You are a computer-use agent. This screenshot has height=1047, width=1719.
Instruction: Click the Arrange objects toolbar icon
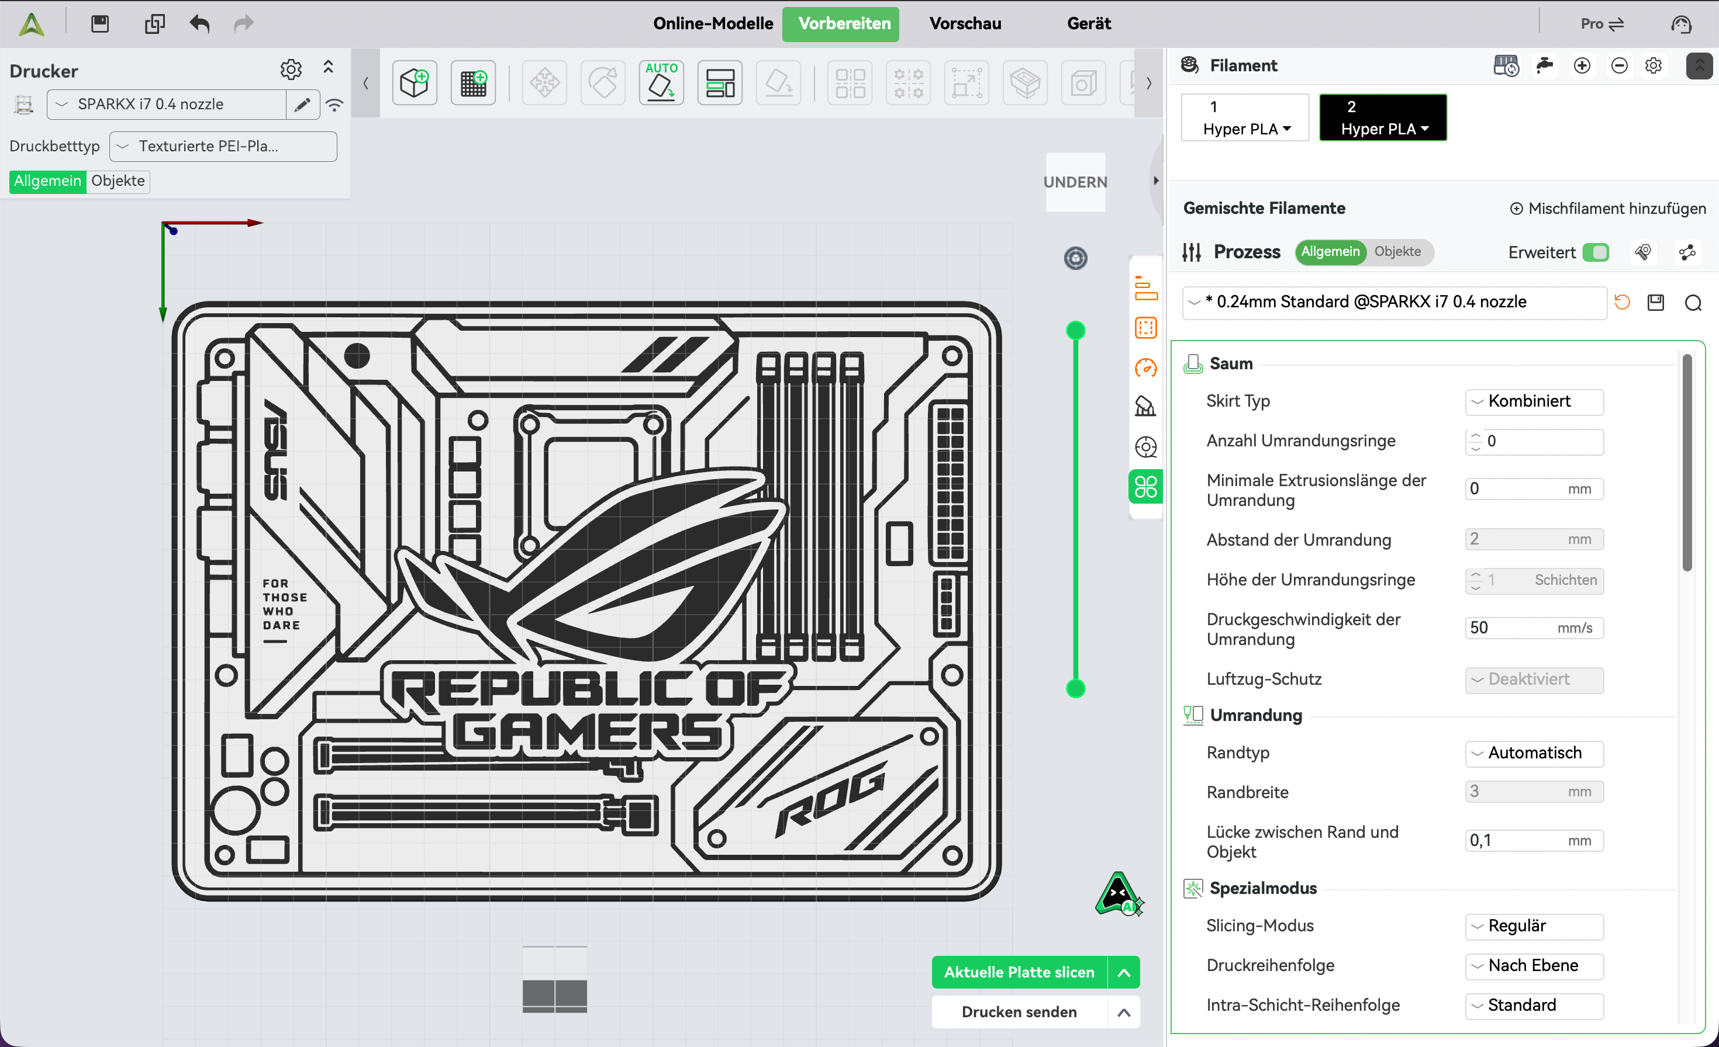(719, 84)
